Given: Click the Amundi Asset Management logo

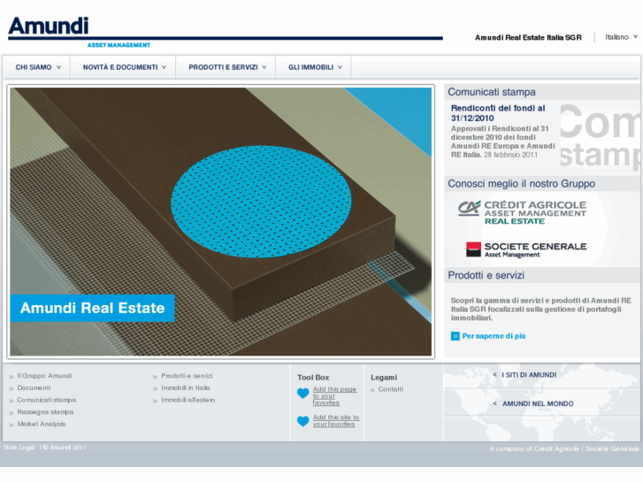Looking at the screenshot, I should point(80,32).
